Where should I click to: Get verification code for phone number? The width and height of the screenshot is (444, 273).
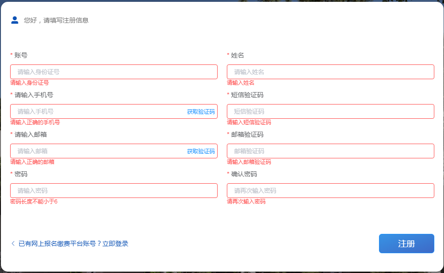pos(201,112)
